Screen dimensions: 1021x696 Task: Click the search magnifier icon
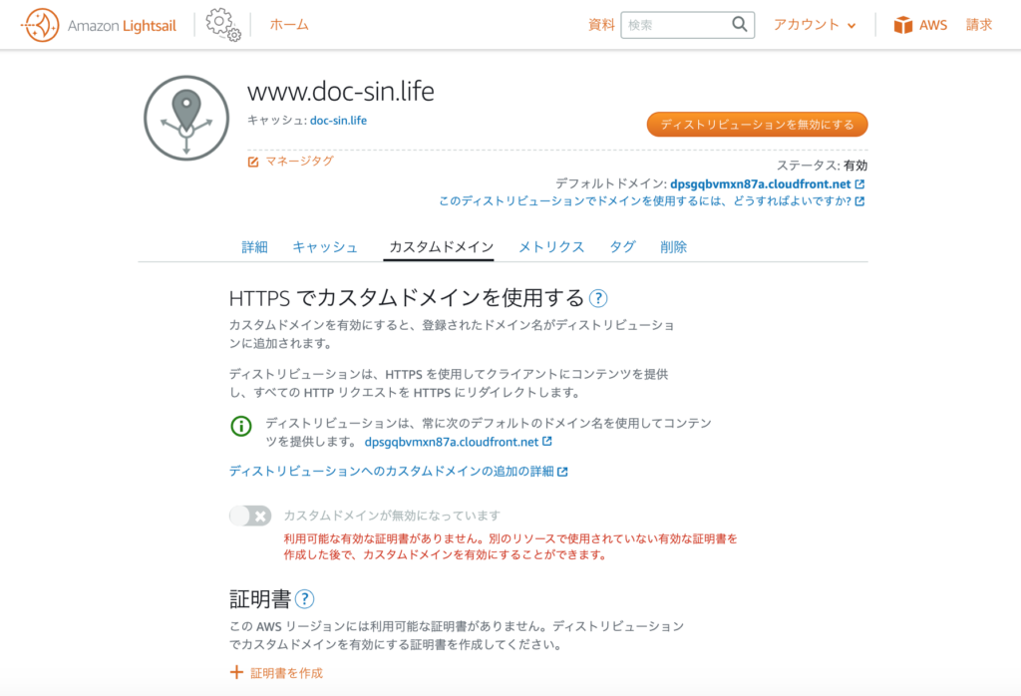point(740,25)
